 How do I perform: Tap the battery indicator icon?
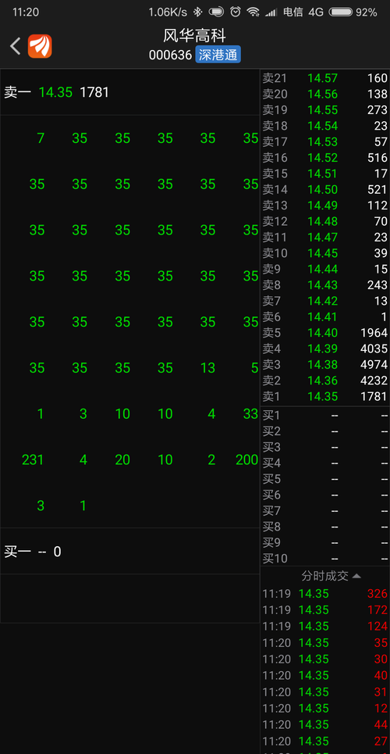(x=341, y=12)
